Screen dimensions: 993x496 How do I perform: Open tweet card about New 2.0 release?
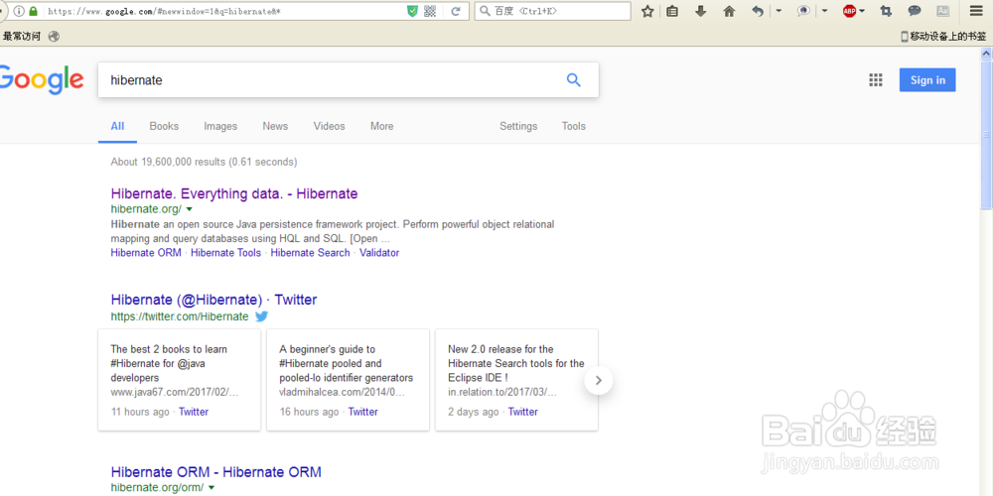[x=516, y=380]
